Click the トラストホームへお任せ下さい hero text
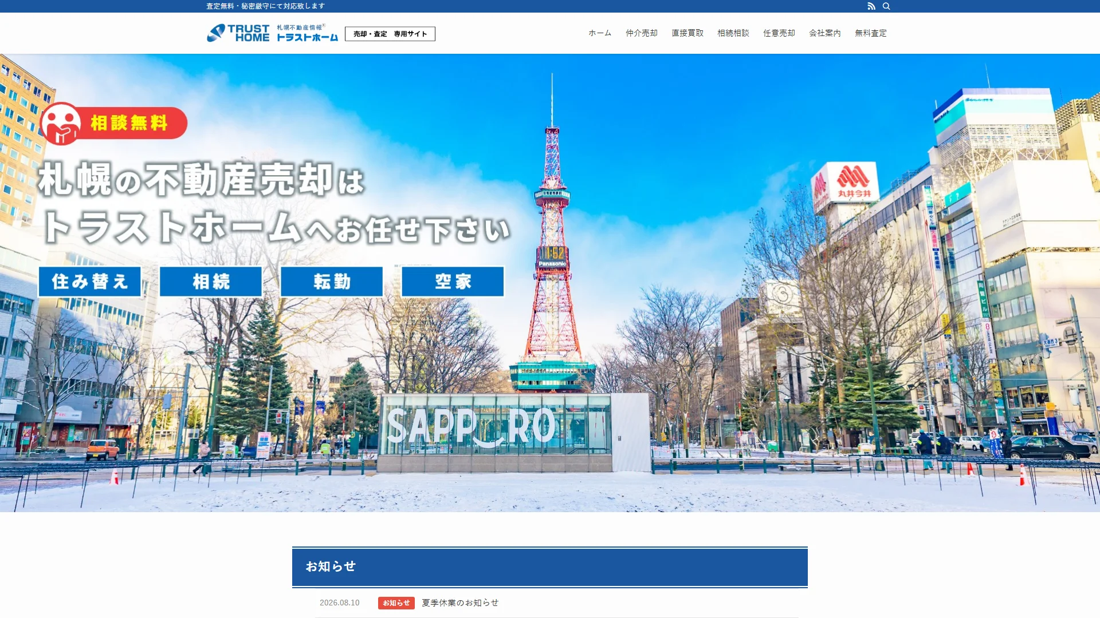The image size is (1100, 618). pyautogui.click(x=276, y=228)
